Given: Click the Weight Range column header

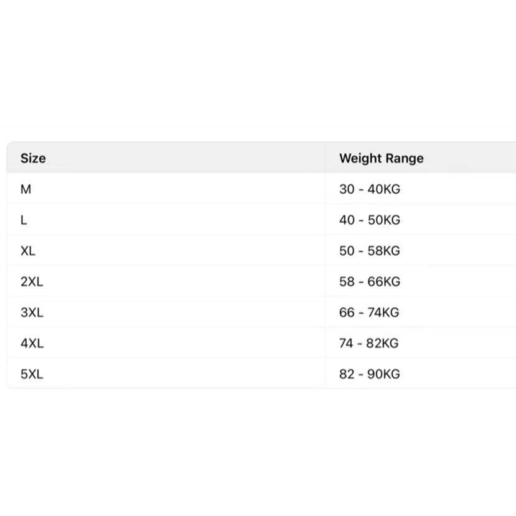Looking at the screenshot, I should (381, 158).
